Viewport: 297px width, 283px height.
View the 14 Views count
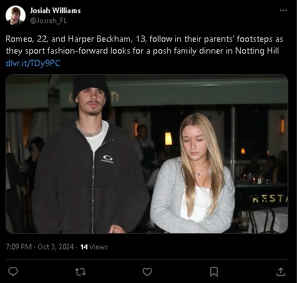coord(94,247)
